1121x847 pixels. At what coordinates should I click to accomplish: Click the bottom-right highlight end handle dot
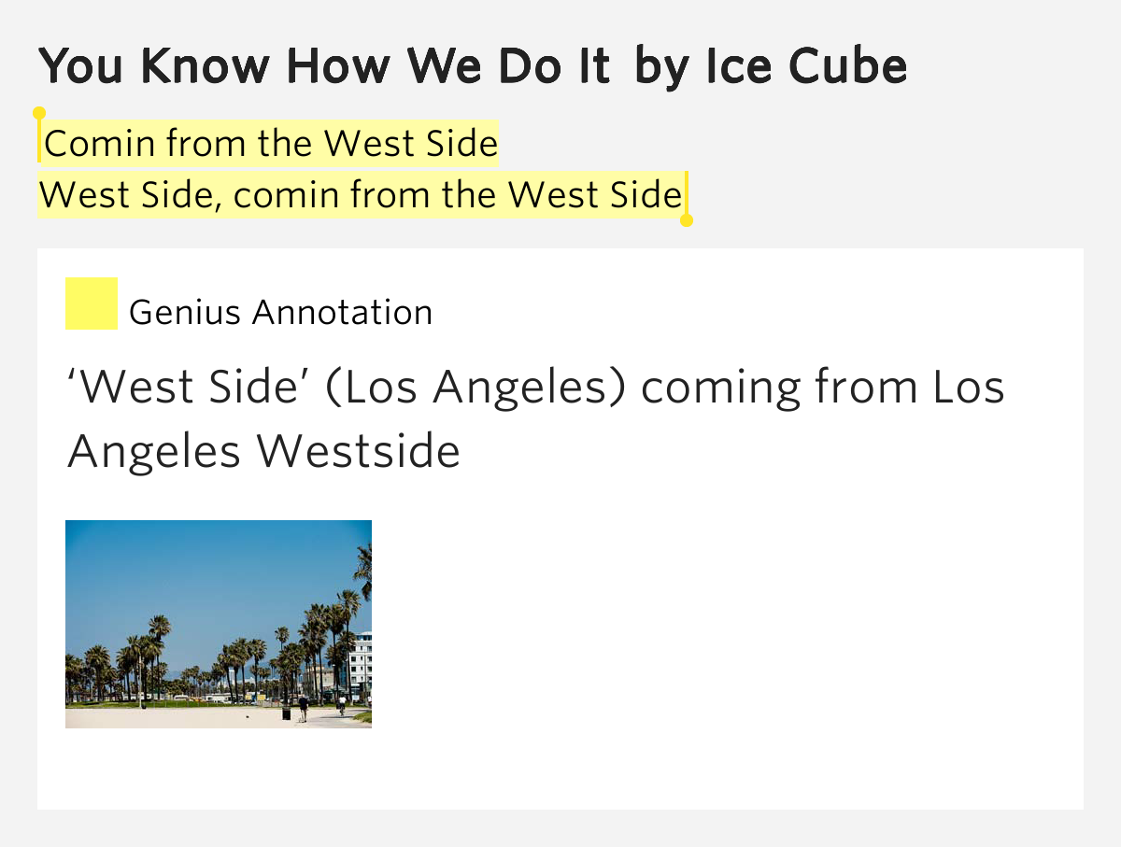[687, 221]
